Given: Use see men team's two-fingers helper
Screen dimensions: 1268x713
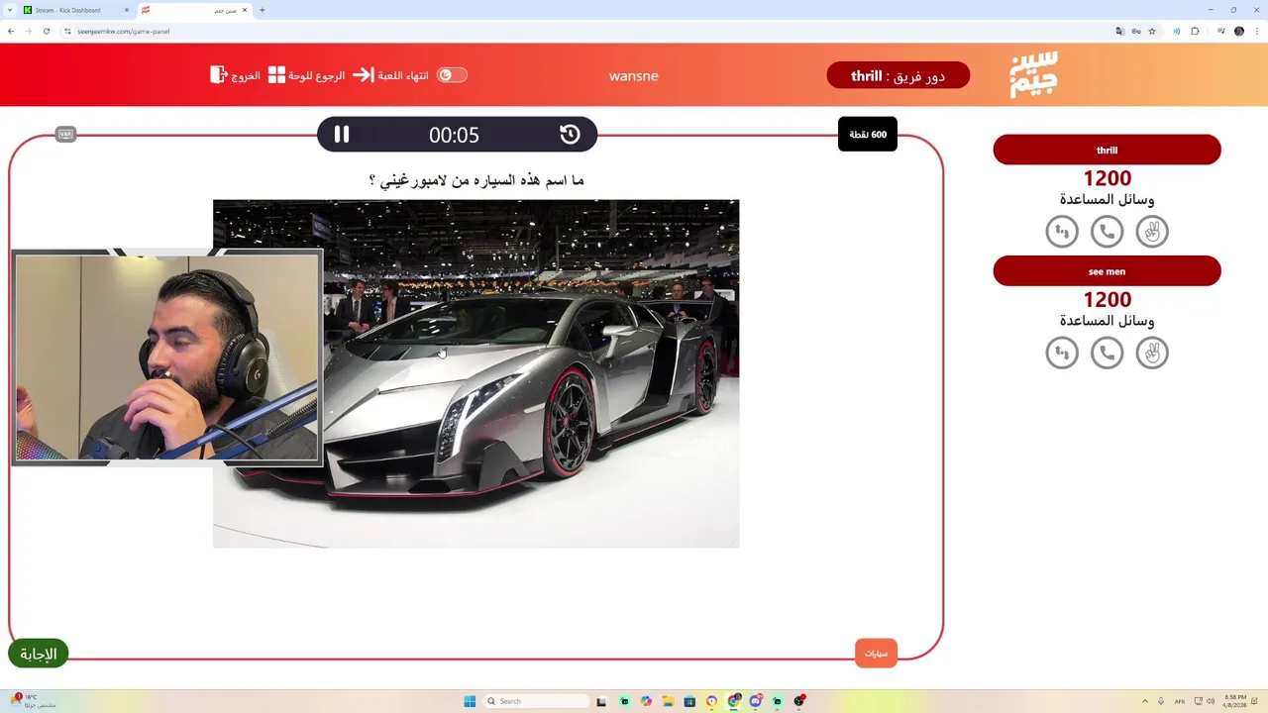Looking at the screenshot, I should point(1152,353).
